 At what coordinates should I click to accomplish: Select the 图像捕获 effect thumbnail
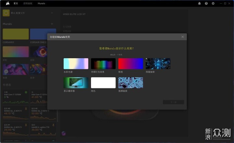click(x=158, y=64)
